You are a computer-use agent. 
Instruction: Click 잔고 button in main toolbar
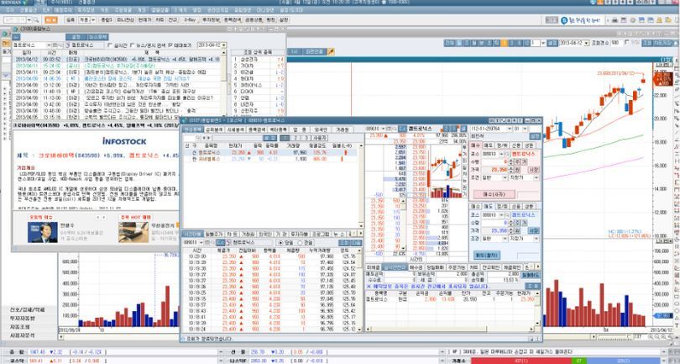click(x=172, y=20)
